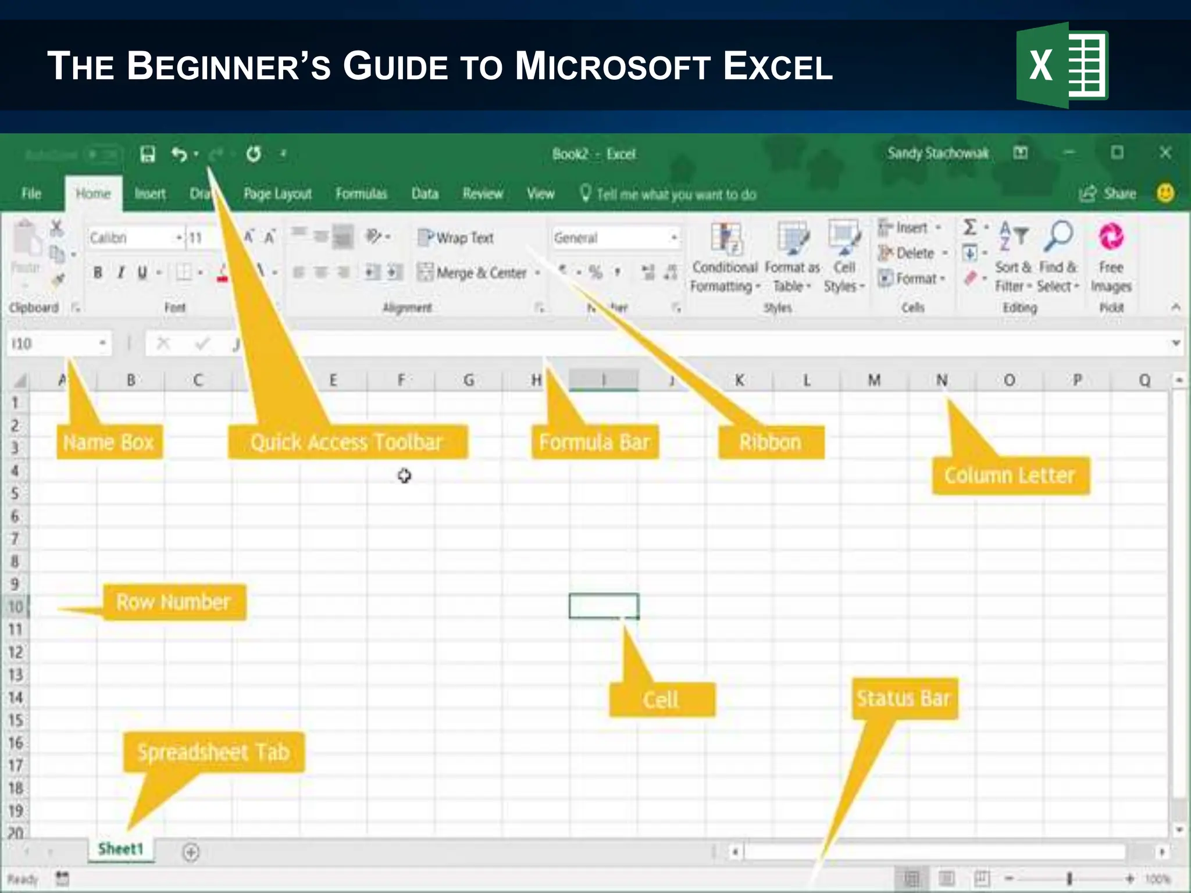Switch to the View tab
The height and width of the screenshot is (893, 1191).
pyautogui.click(x=541, y=194)
